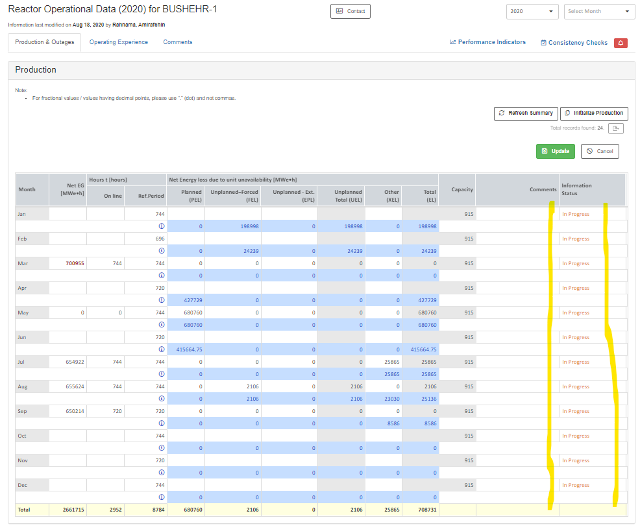Click the info icon under Mar row
Screen dimensions: 640x531
pyautogui.click(x=162, y=276)
